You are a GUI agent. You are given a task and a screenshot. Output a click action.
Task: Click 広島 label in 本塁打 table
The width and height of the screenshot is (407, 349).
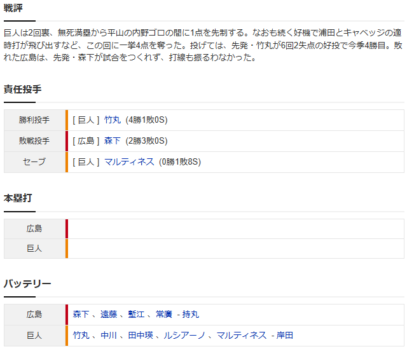pyautogui.click(x=34, y=229)
